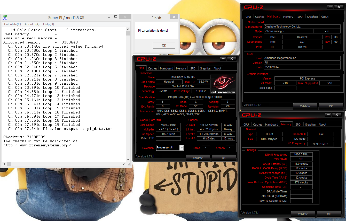Image resolution: width=346 pixels, height=221 pixels.
Task: Click Super PI vertical scrollbar down arrow
Action: [x=128, y=160]
